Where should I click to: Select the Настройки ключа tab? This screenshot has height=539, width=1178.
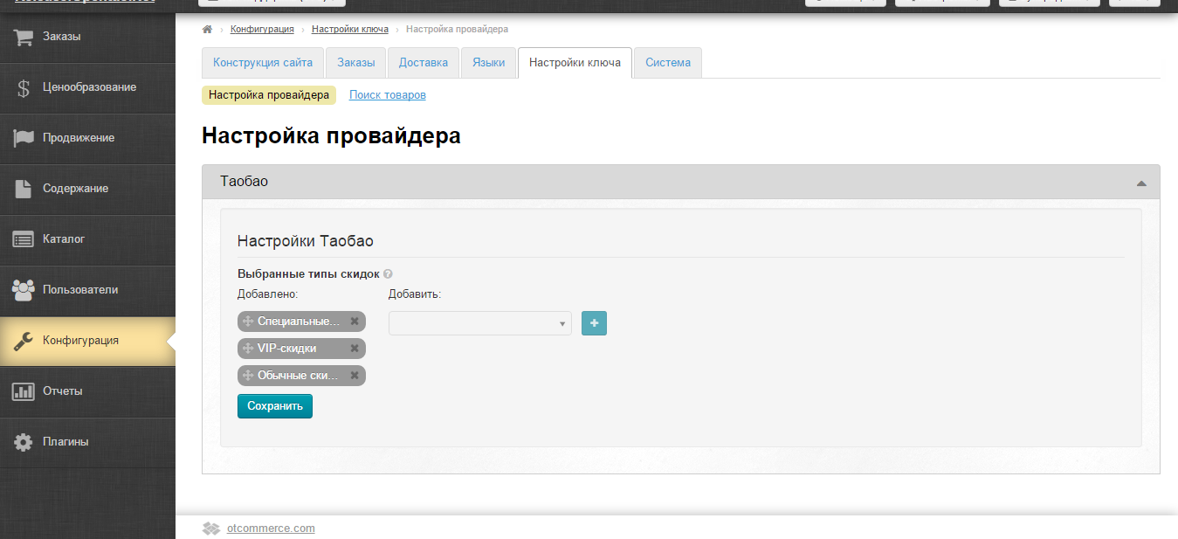coord(575,63)
